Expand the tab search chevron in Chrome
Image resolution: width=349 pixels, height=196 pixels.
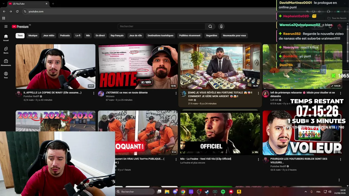[x=4, y=4]
